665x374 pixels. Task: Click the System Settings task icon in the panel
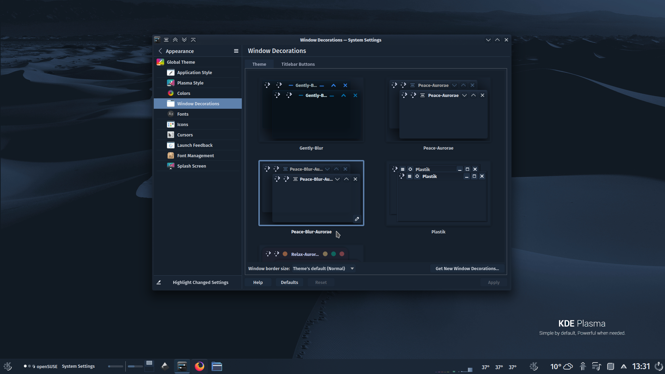(x=182, y=366)
